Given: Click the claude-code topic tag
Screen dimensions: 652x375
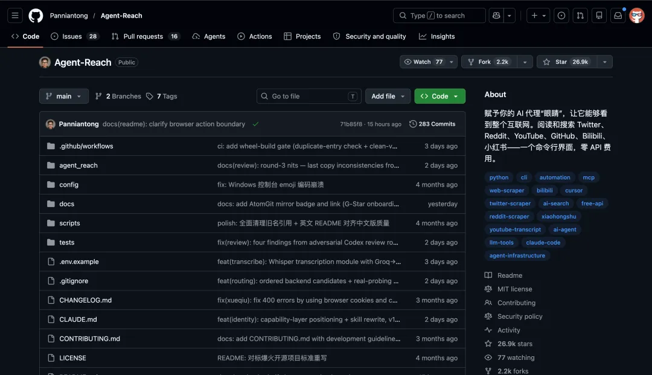Looking at the screenshot, I should click(543, 243).
